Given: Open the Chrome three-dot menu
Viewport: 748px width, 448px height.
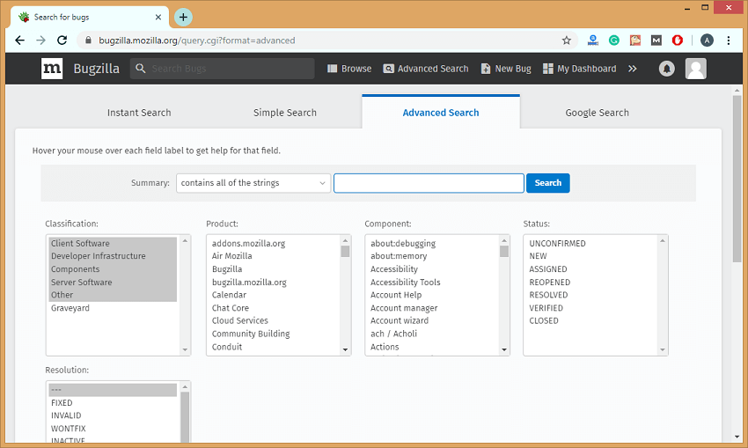Looking at the screenshot, I should (x=729, y=40).
